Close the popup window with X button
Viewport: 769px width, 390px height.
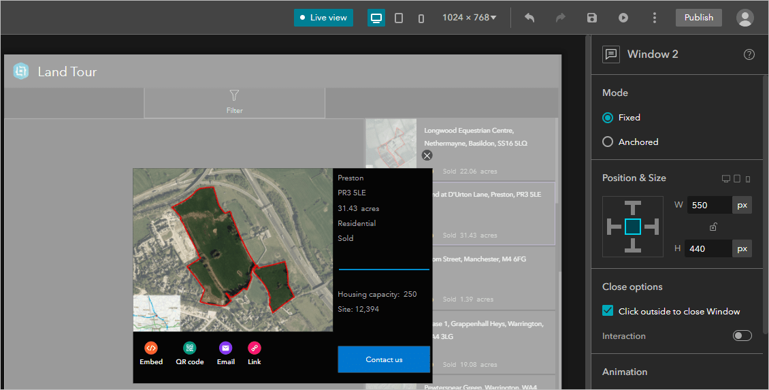coord(427,155)
